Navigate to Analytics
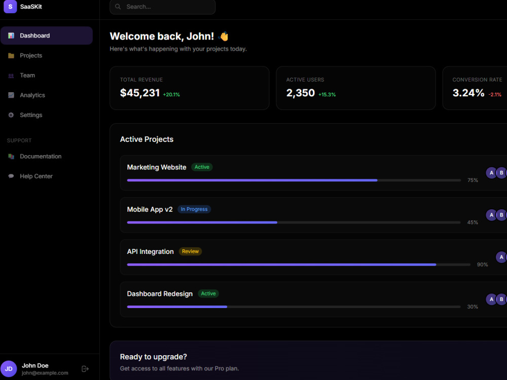The width and height of the screenshot is (507, 380). [x=47, y=95]
